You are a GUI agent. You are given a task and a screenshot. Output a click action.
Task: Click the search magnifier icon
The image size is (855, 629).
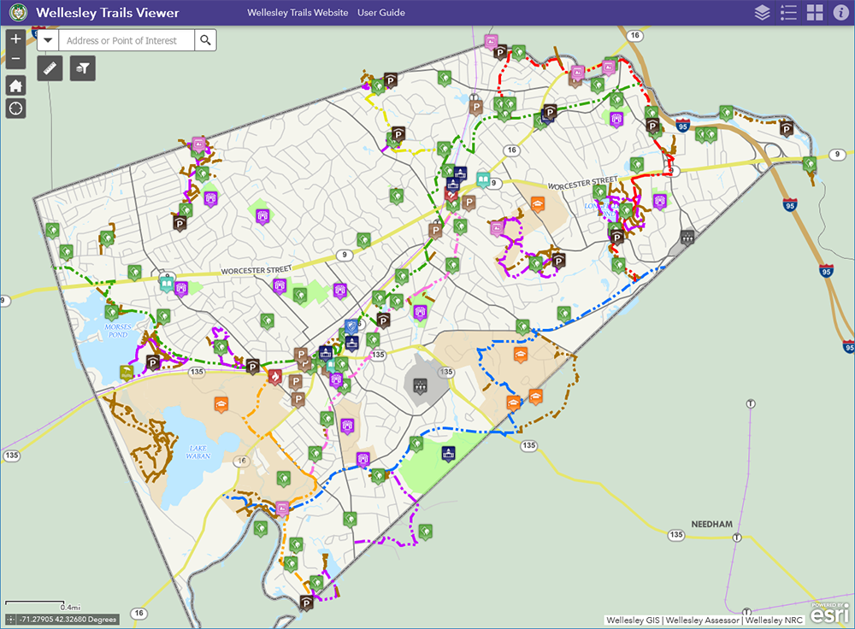[205, 39]
